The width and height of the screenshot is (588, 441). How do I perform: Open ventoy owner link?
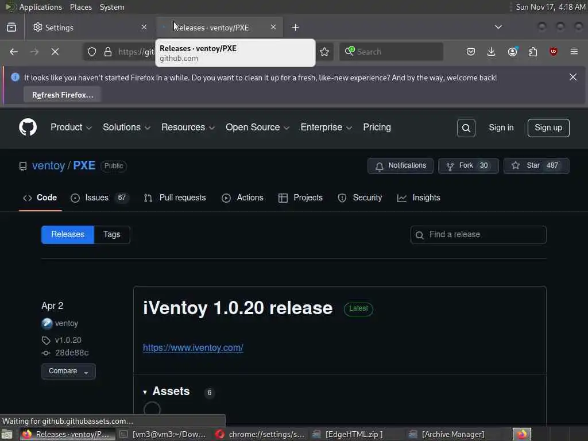click(x=48, y=166)
